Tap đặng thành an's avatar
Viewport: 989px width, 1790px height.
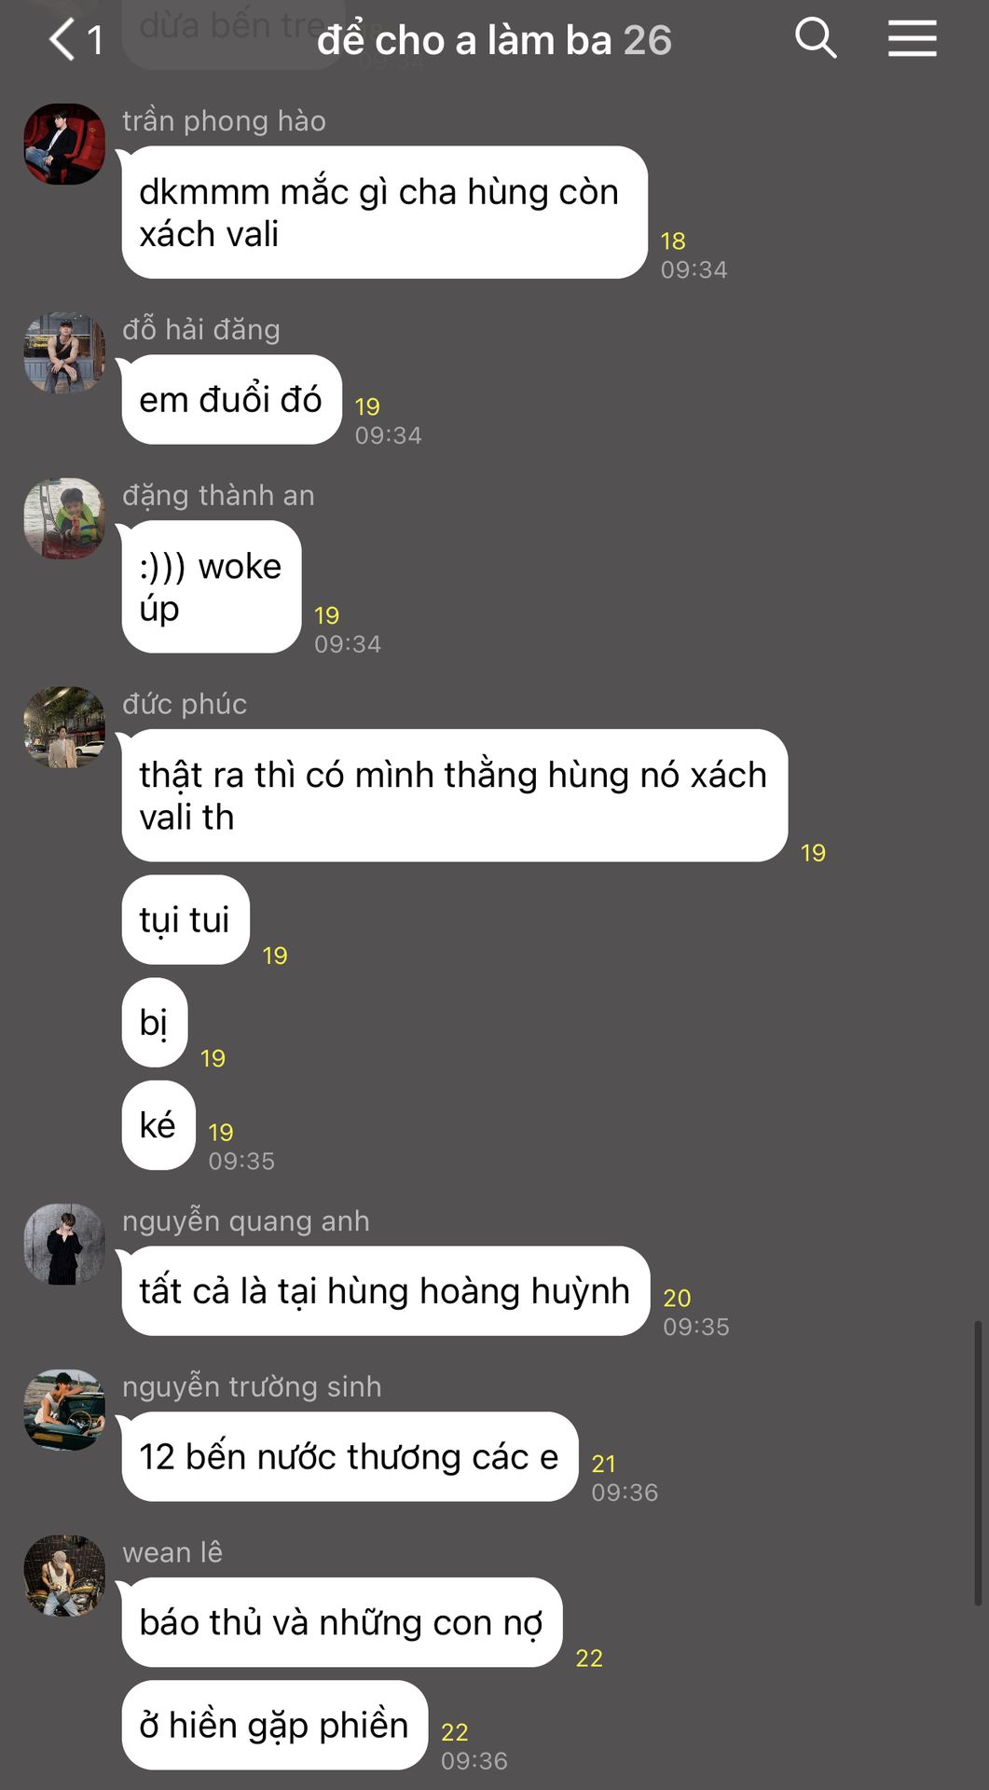[64, 518]
